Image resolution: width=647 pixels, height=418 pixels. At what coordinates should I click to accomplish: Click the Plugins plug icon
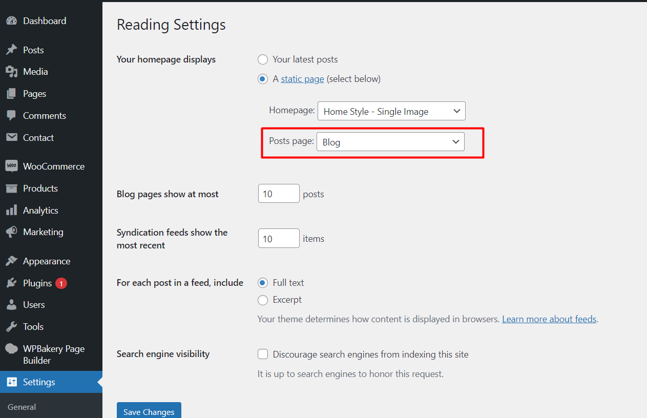(11, 283)
